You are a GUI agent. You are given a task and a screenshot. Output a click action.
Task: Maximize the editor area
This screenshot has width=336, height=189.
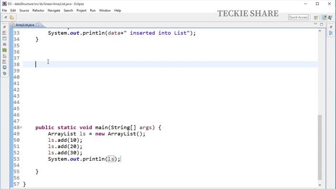(321, 25)
